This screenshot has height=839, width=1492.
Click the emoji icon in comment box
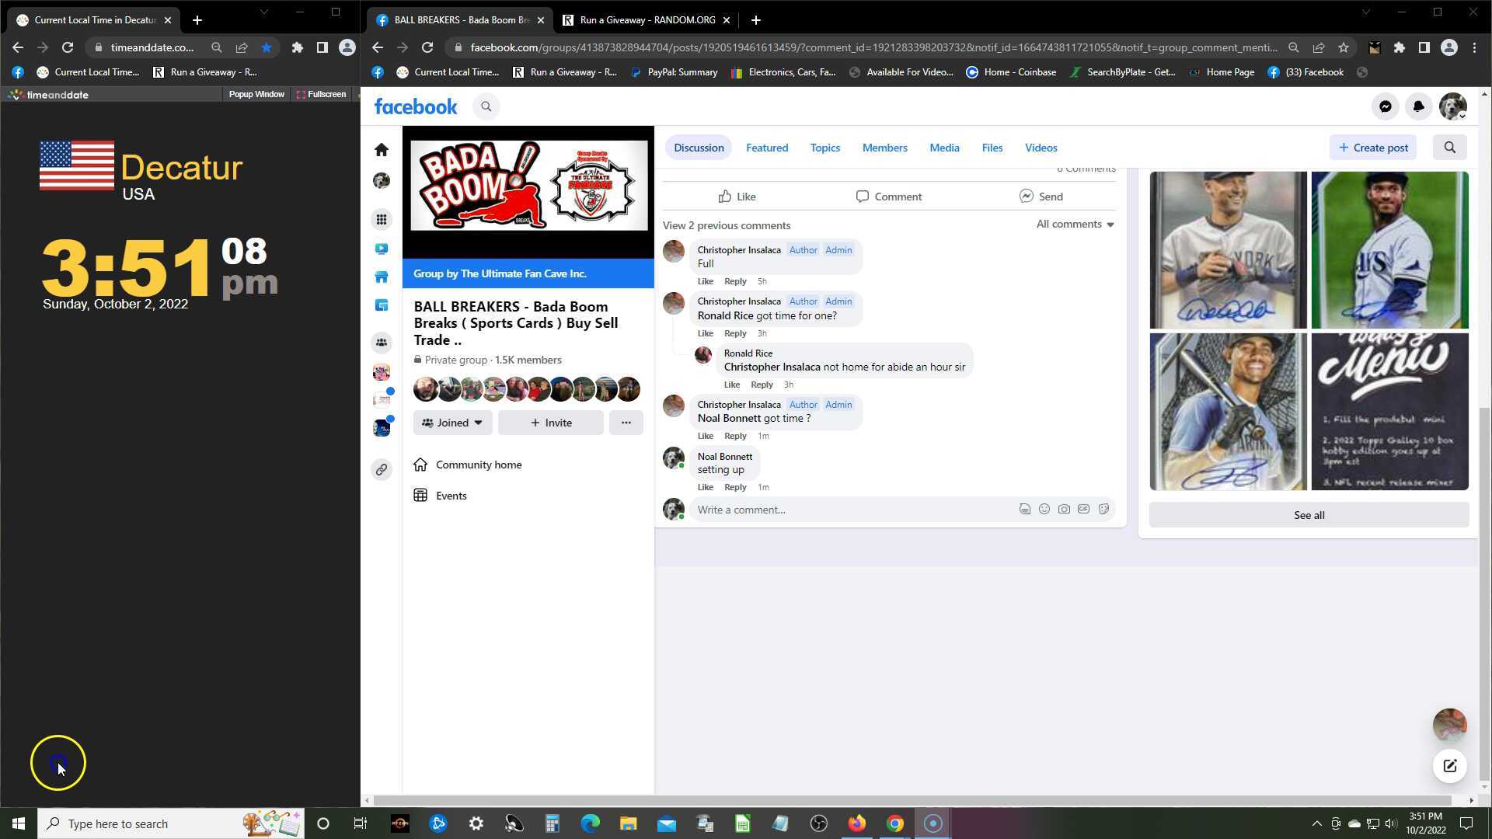tap(1044, 510)
